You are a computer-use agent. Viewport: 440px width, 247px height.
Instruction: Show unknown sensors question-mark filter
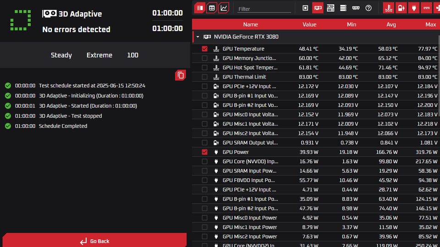[368, 8]
